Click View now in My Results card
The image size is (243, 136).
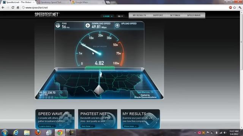[130, 126]
